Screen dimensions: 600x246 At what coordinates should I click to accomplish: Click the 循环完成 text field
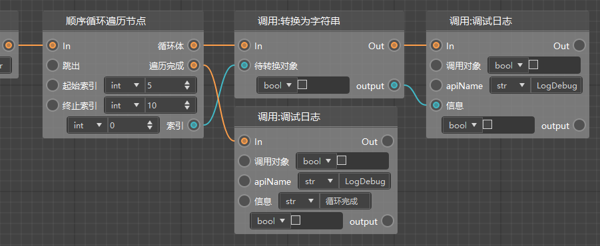pyautogui.click(x=345, y=201)
